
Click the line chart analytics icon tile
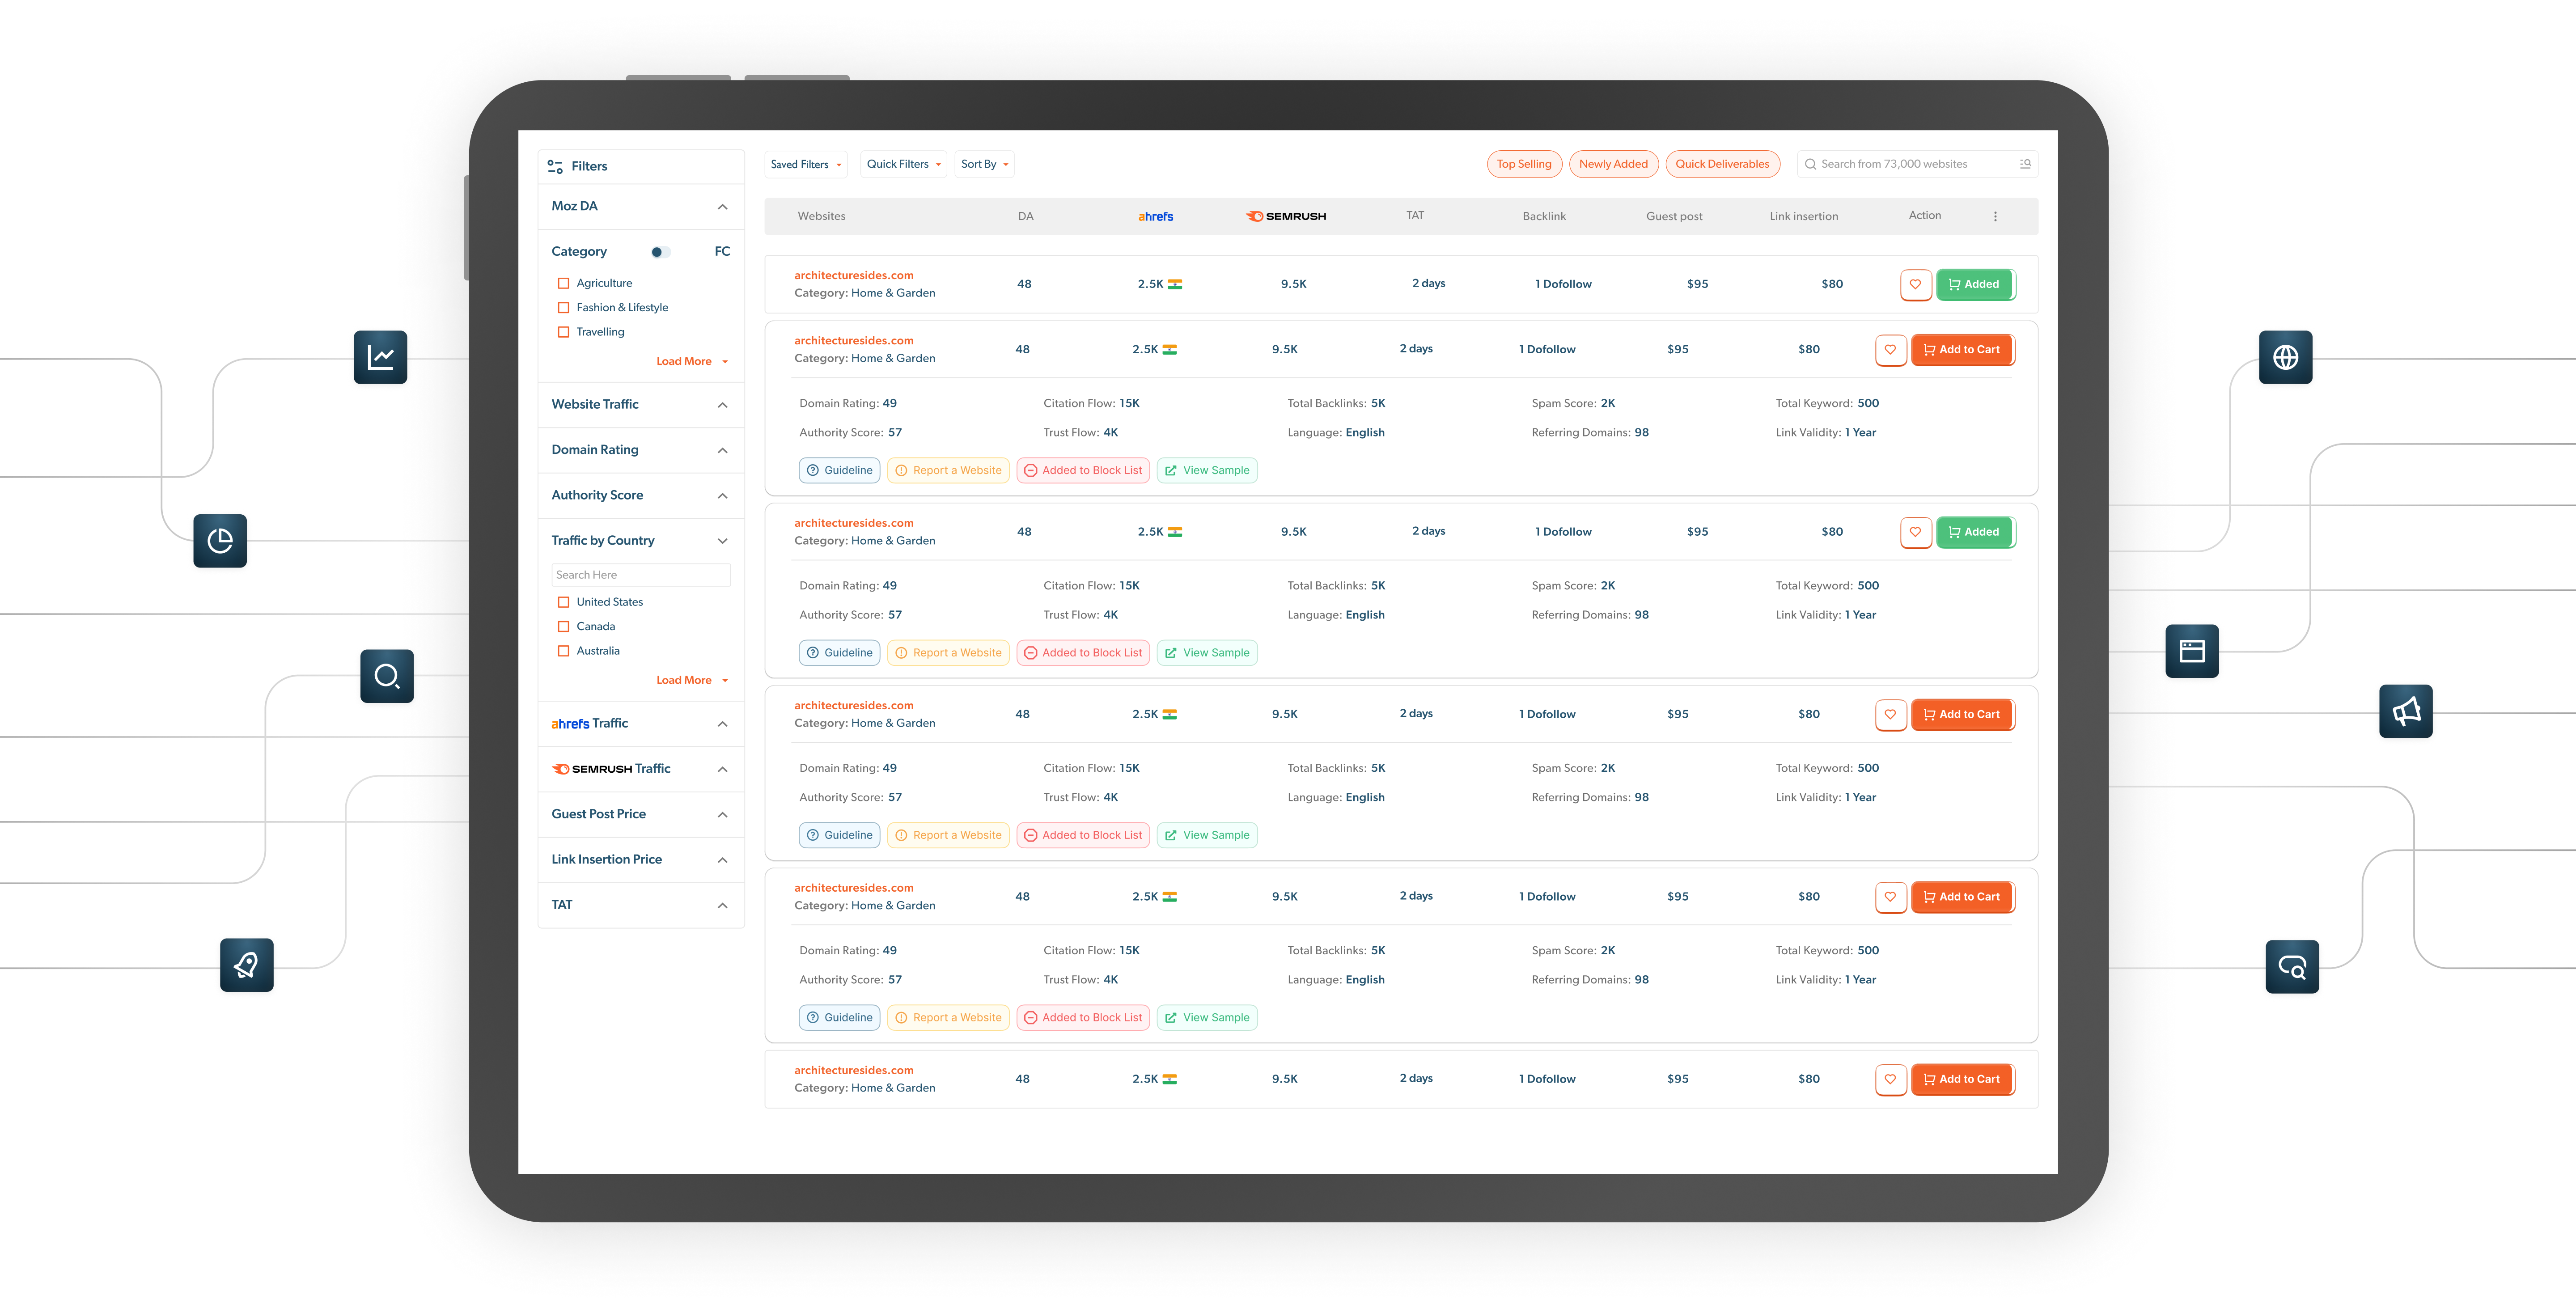click(380, 357)
